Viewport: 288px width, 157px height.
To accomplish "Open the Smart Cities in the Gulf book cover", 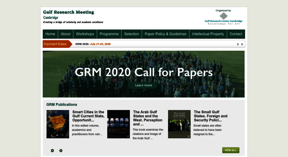I will (58, 124).
